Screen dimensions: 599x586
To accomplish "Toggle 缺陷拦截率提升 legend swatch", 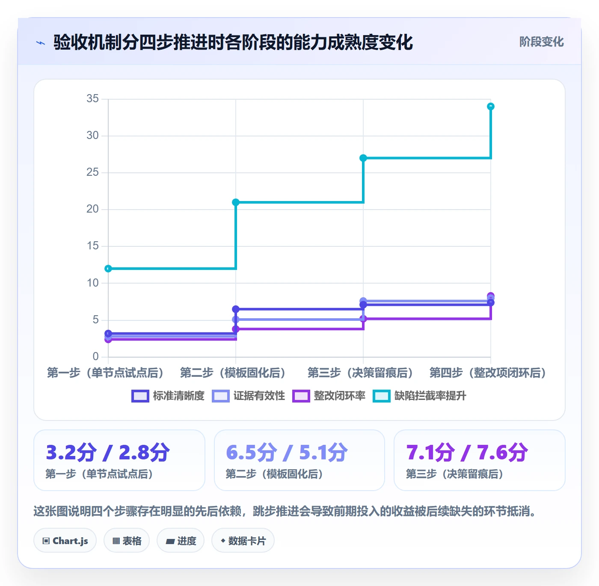I will 381,396.
